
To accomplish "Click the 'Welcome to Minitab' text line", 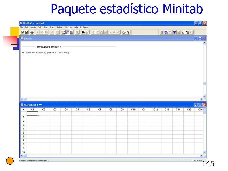I will click(x=46, y=53).
